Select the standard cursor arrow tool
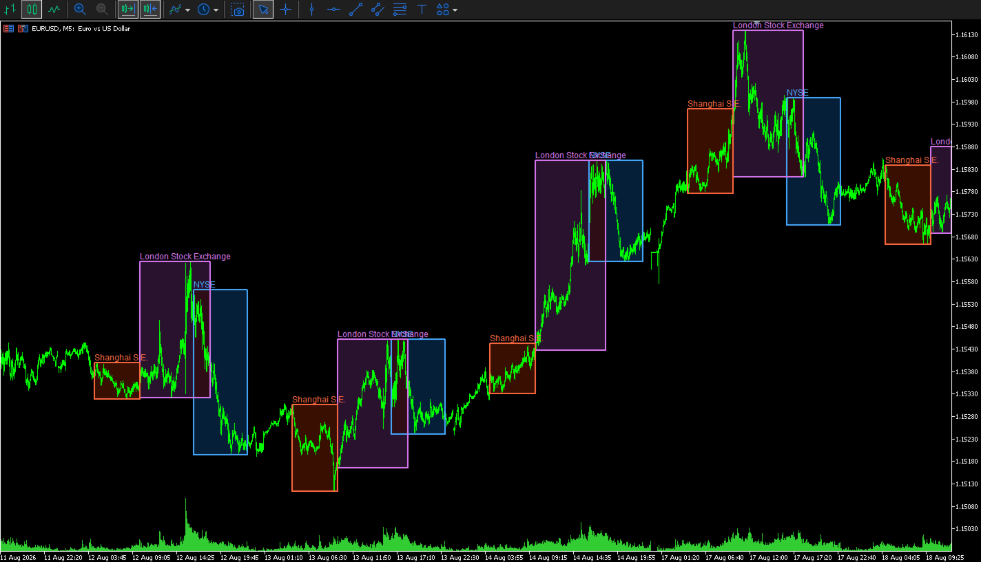 [x=263, y=10]
